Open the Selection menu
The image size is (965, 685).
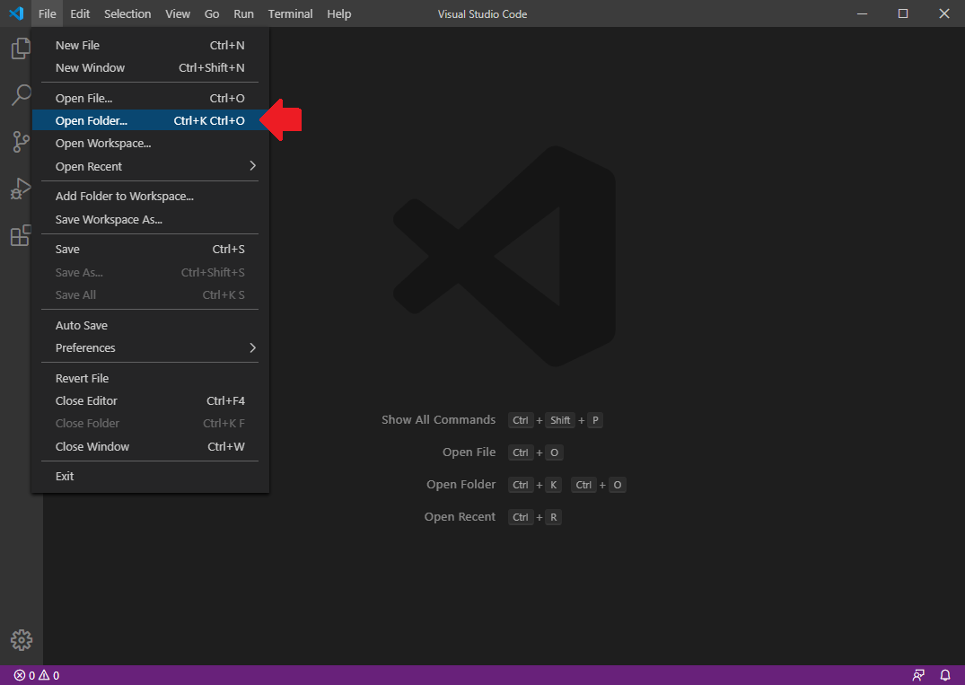pos(127,13)
